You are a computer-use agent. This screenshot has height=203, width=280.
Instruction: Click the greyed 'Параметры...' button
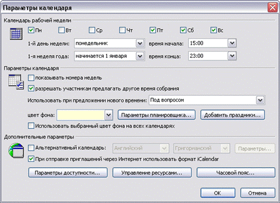[255, 148]
